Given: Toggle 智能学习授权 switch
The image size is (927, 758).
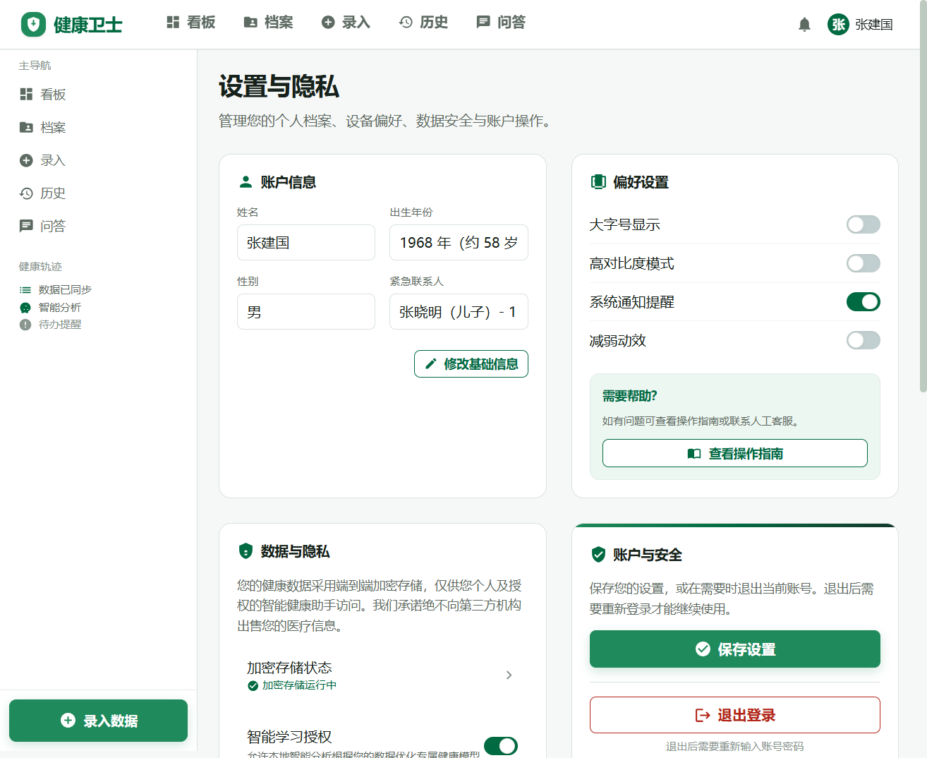Looking at the screenshot, I should click(501, 746).
